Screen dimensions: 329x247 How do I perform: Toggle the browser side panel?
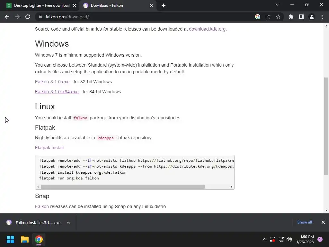point(301,17)
